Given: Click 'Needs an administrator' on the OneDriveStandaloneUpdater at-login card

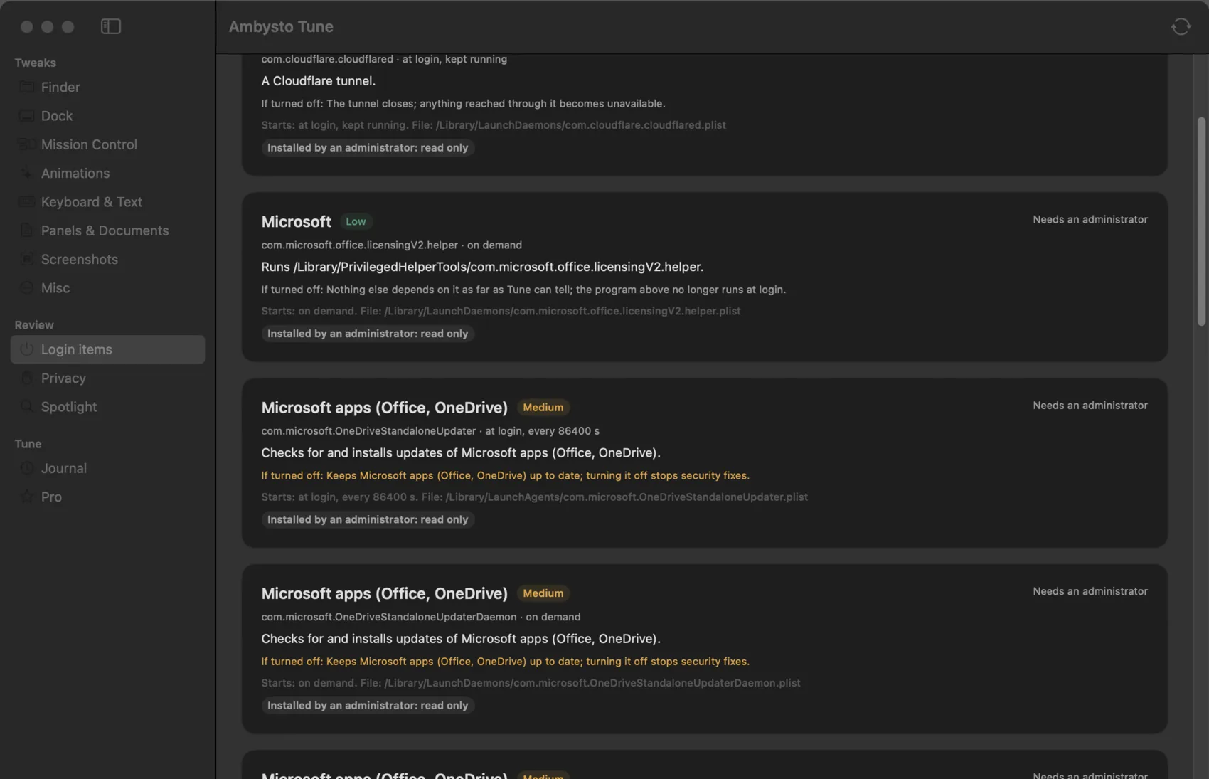Looking at the screenshot, I should pyautogui.click(x=1090, y=406).
